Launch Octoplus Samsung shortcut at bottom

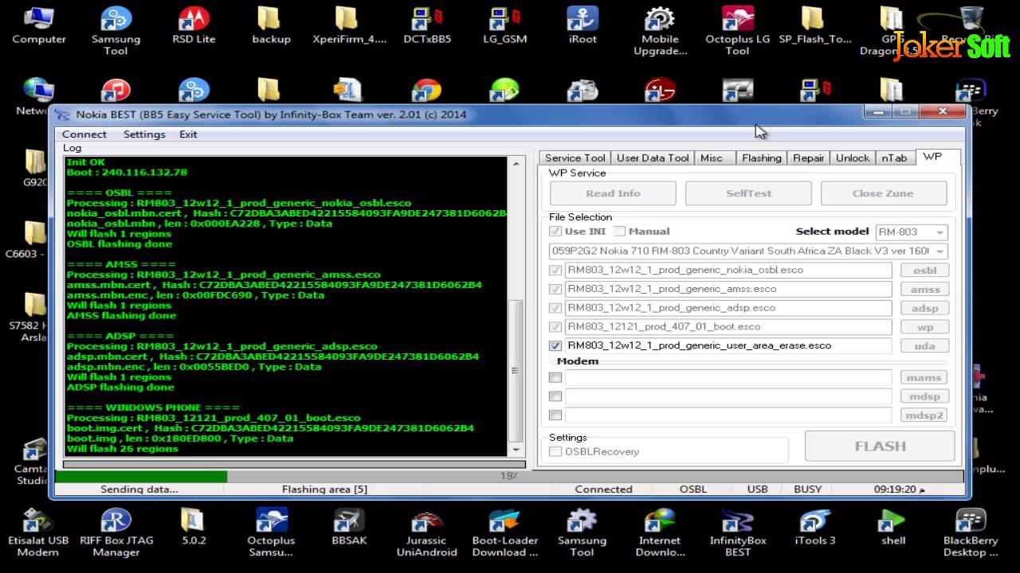(271, 532)
